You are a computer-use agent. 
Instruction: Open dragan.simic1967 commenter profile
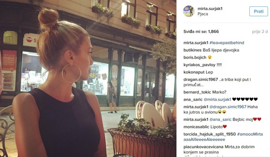click(201, 79)
